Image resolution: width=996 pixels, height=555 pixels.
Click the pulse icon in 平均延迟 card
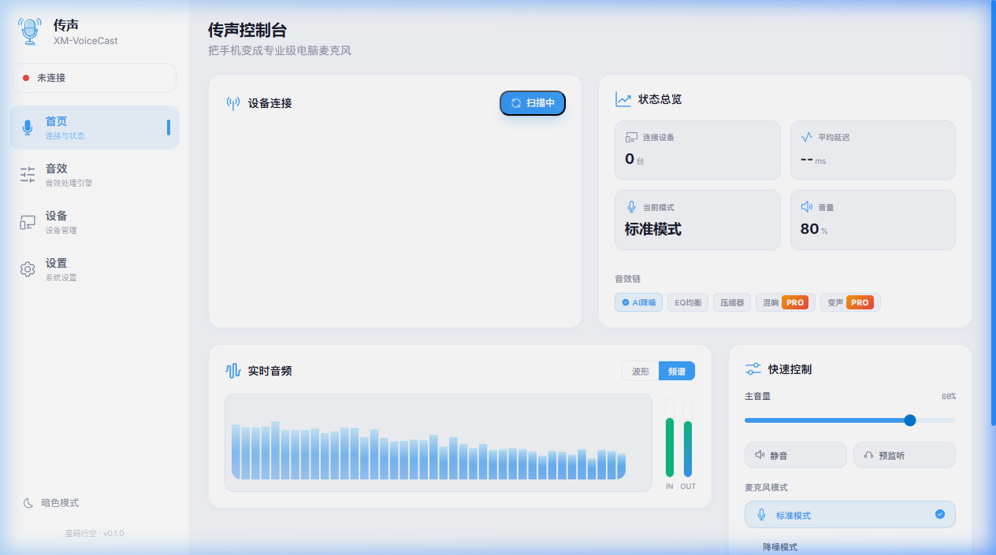pyautogui.click(x=806, y=137)
